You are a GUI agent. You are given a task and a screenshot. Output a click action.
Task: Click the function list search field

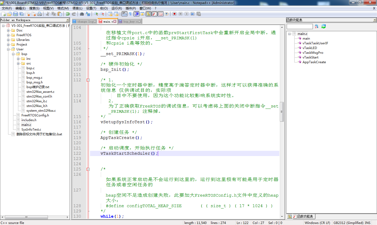[x=300, y=26]
